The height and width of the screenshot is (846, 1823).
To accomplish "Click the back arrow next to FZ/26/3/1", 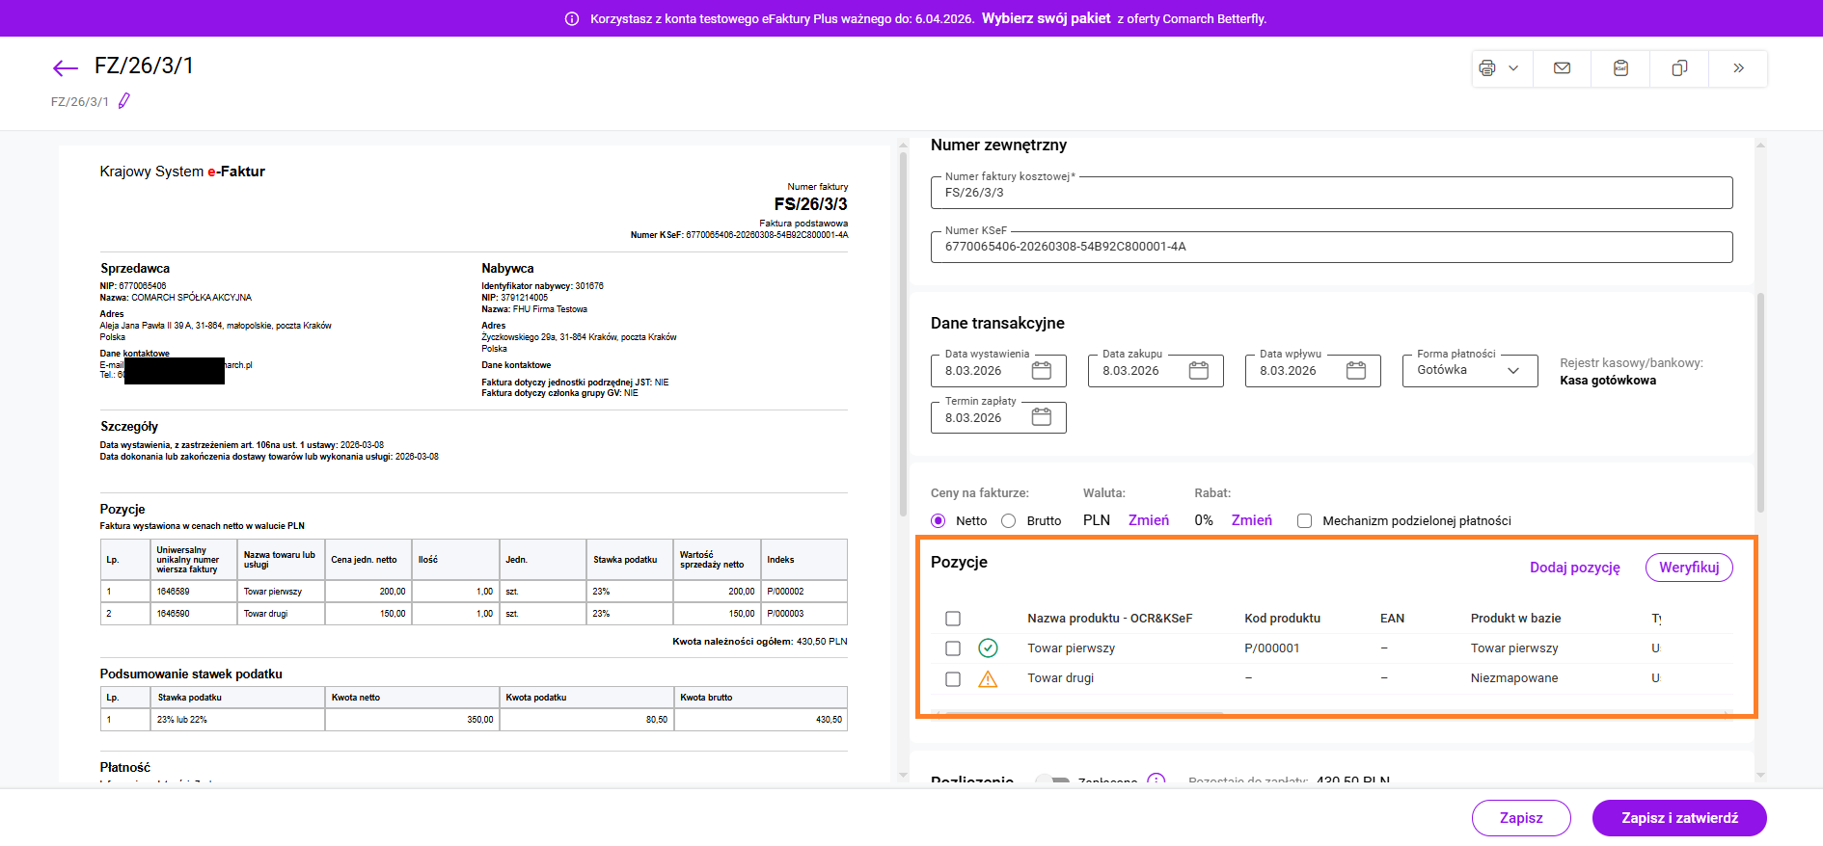I will click(x=65, y=67).
